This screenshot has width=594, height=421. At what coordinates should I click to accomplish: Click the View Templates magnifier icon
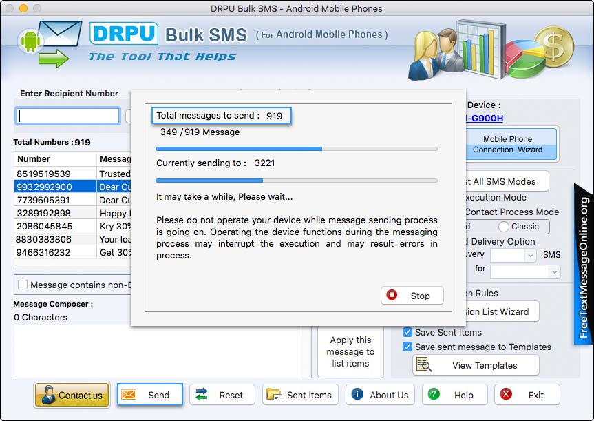click(x=424, y=364)
